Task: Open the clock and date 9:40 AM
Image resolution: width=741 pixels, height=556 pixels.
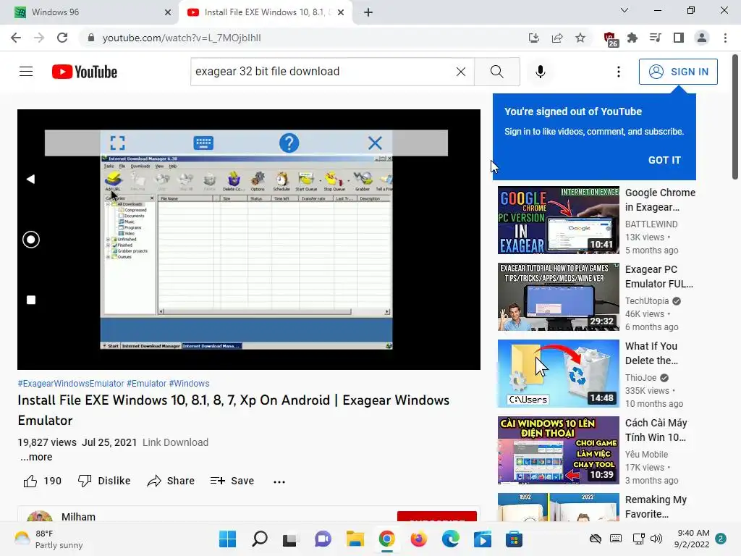Action: click(x=691, y=539)
